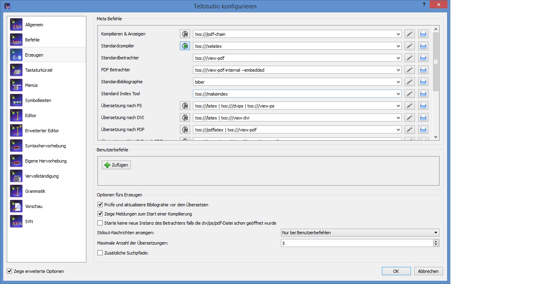Run the Übersetzung nach PS command
541x284 pixels.
(x=185, y=106)
